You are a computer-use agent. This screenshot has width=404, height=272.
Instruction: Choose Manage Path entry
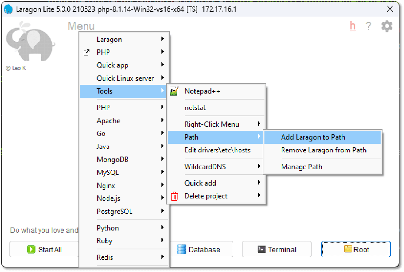(323, 167)
